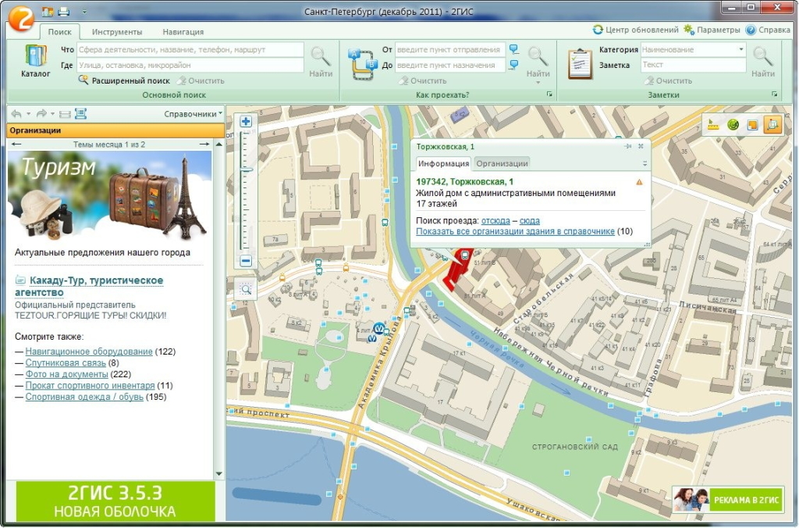Toggle the orange square layer button on map
The image size is (799, 528).
[753, 125]
